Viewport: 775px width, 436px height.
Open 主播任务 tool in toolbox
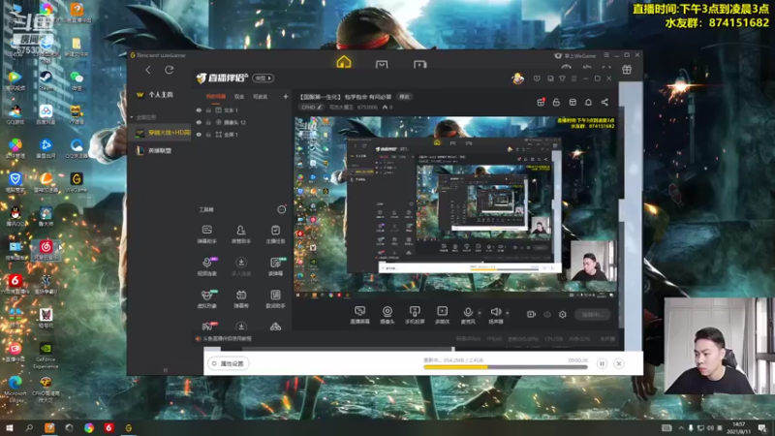pos(275,234)
